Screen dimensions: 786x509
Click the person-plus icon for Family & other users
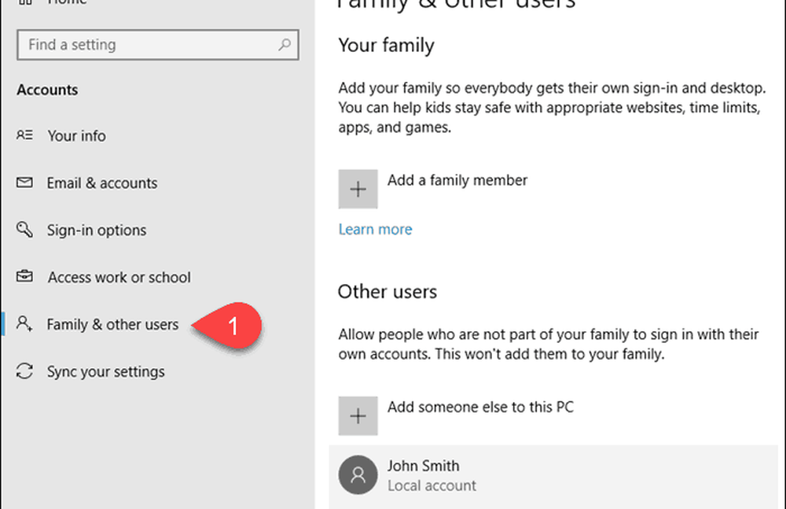point(24,324)
